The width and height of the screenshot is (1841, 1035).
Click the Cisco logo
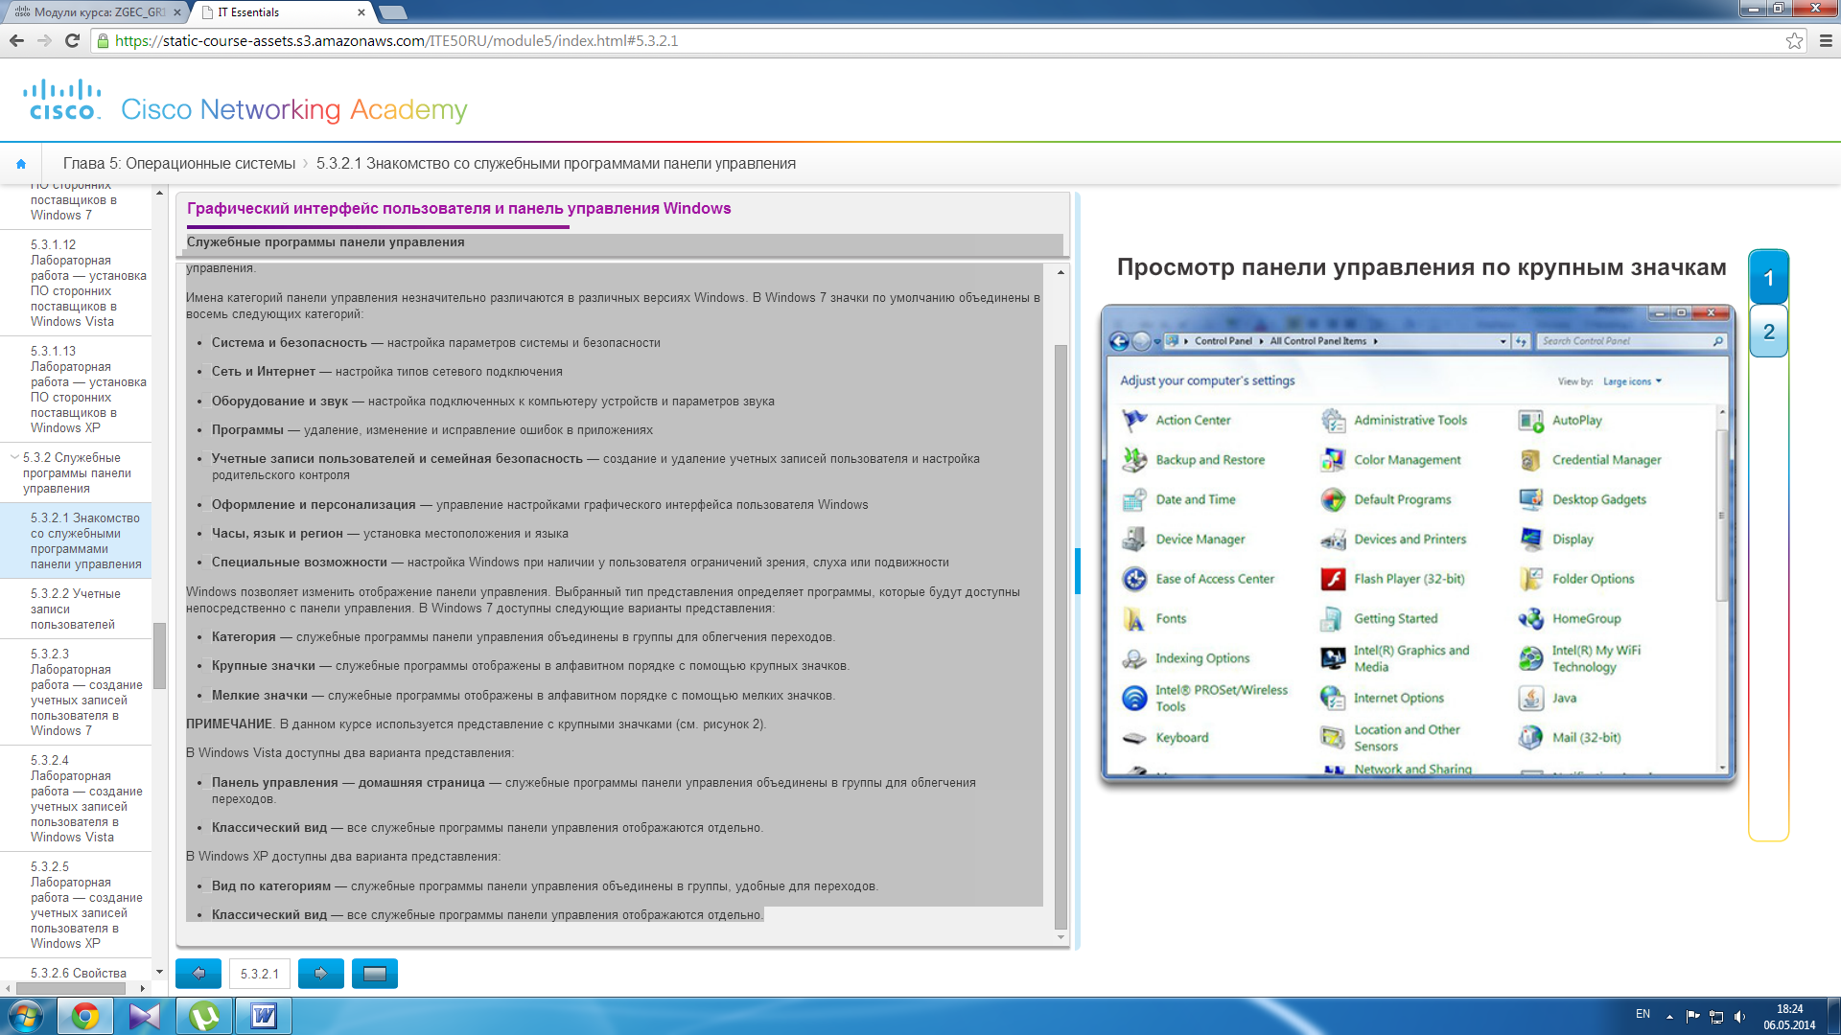point(62,100)
